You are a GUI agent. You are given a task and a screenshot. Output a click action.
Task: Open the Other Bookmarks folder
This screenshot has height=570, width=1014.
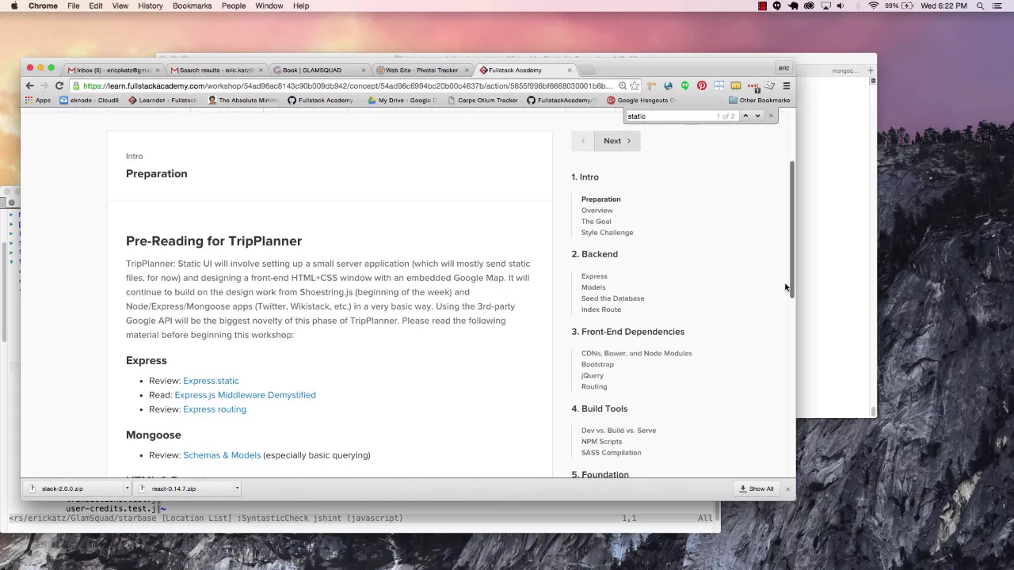click(759, 101)
